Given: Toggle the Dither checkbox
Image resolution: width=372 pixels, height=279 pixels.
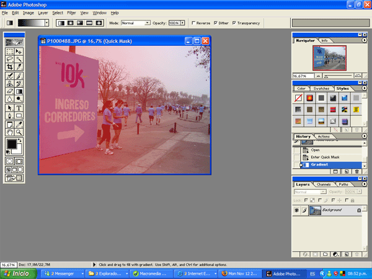Looking at the screenshot, I should (x=215, y=23).
